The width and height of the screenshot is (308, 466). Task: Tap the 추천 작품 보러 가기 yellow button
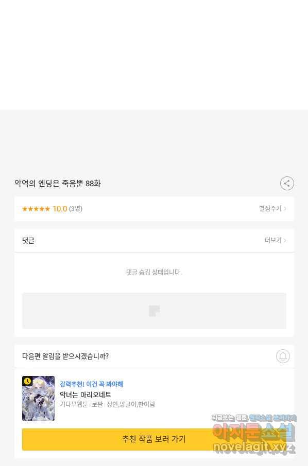point(154,439)
